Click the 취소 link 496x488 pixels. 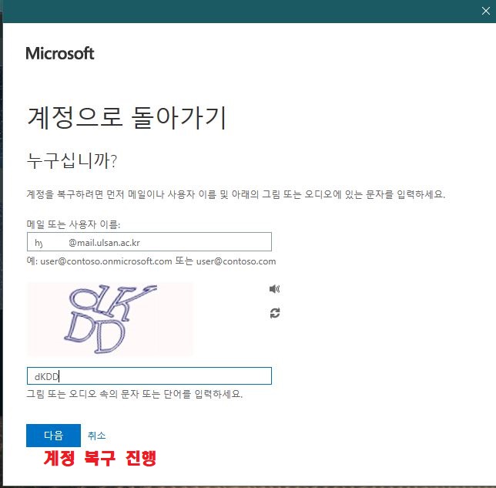click(96, 436)
